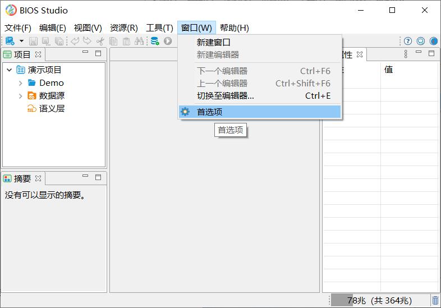
Task: Click the database settings toolbar icon
Action: (155, 41)
